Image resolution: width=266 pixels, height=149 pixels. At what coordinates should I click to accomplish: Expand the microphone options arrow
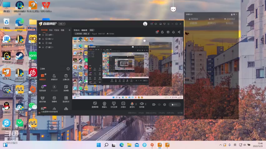pyautogui.click(x=136, y=104)
